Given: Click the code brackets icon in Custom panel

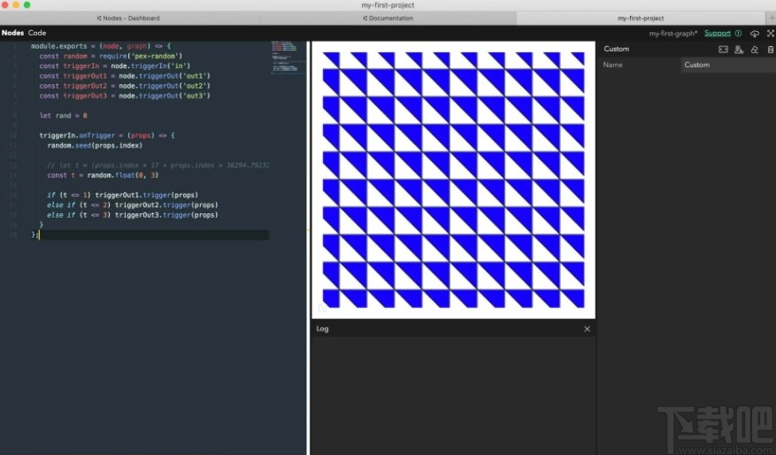Looking at the screenshot, I should click(x=723, y=49).
